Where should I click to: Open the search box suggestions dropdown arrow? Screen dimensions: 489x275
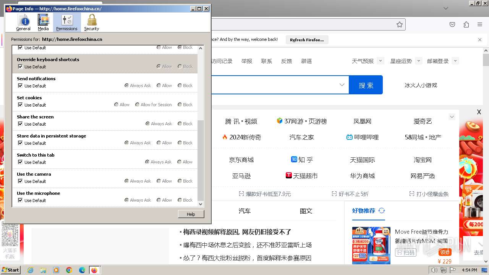coord(342,85)
